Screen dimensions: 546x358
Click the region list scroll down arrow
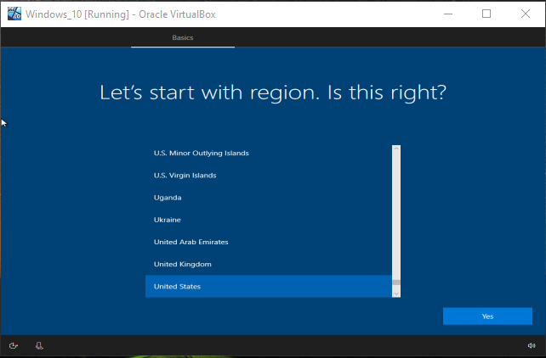point(396,293)
